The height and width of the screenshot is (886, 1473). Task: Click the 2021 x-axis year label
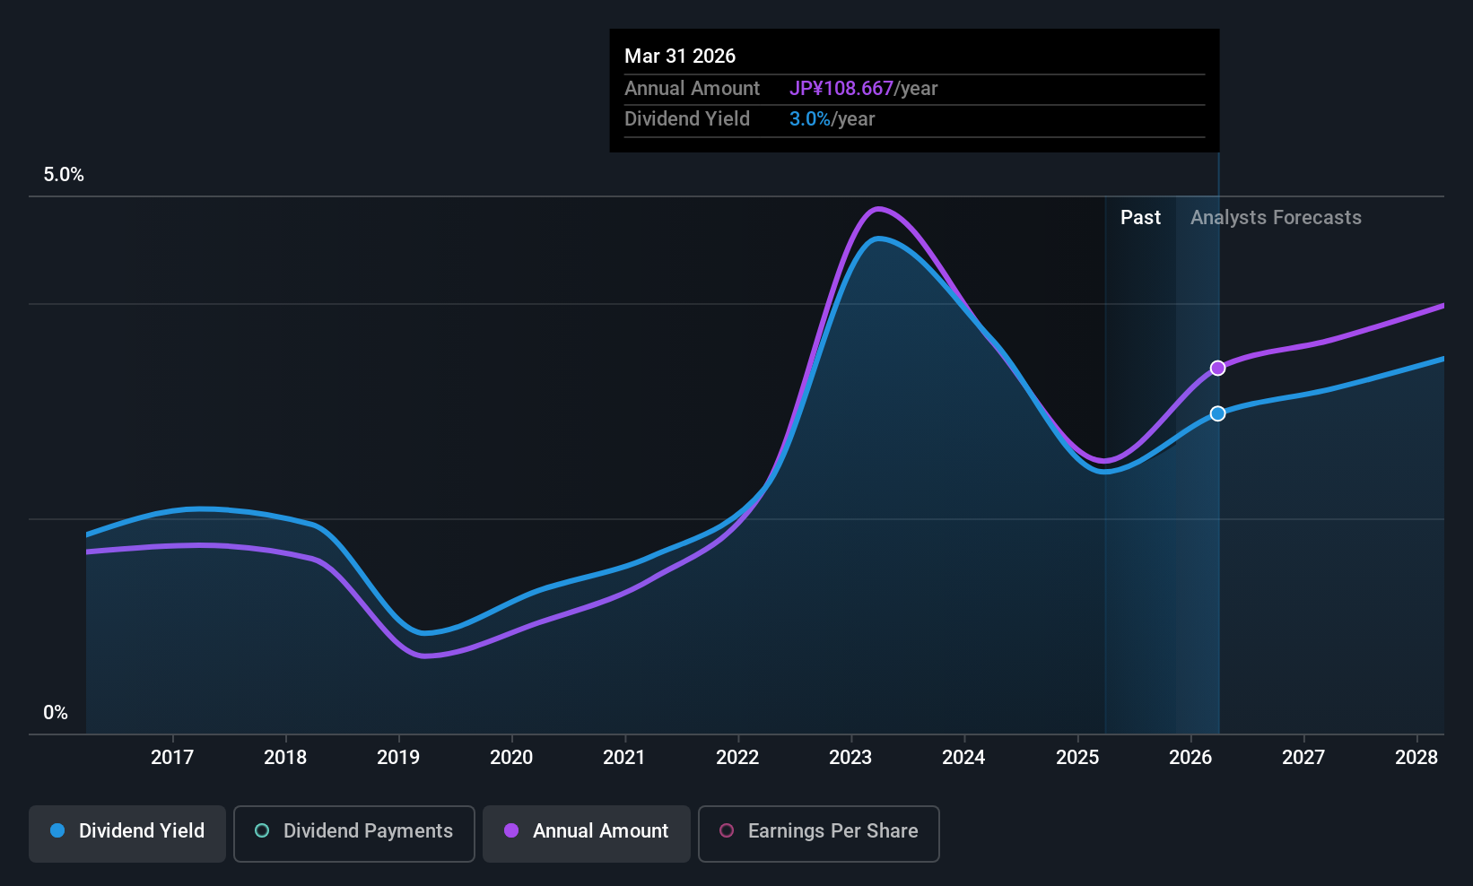pyautogui.click(x=624, y=758)
